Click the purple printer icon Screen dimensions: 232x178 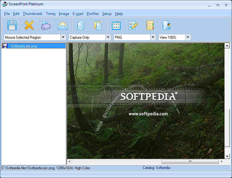[x=46, y=25]
